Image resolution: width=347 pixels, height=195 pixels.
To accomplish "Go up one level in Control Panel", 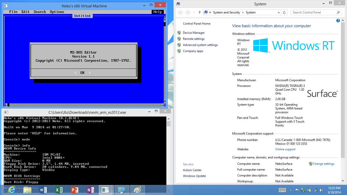I will (x=200, y=12).
